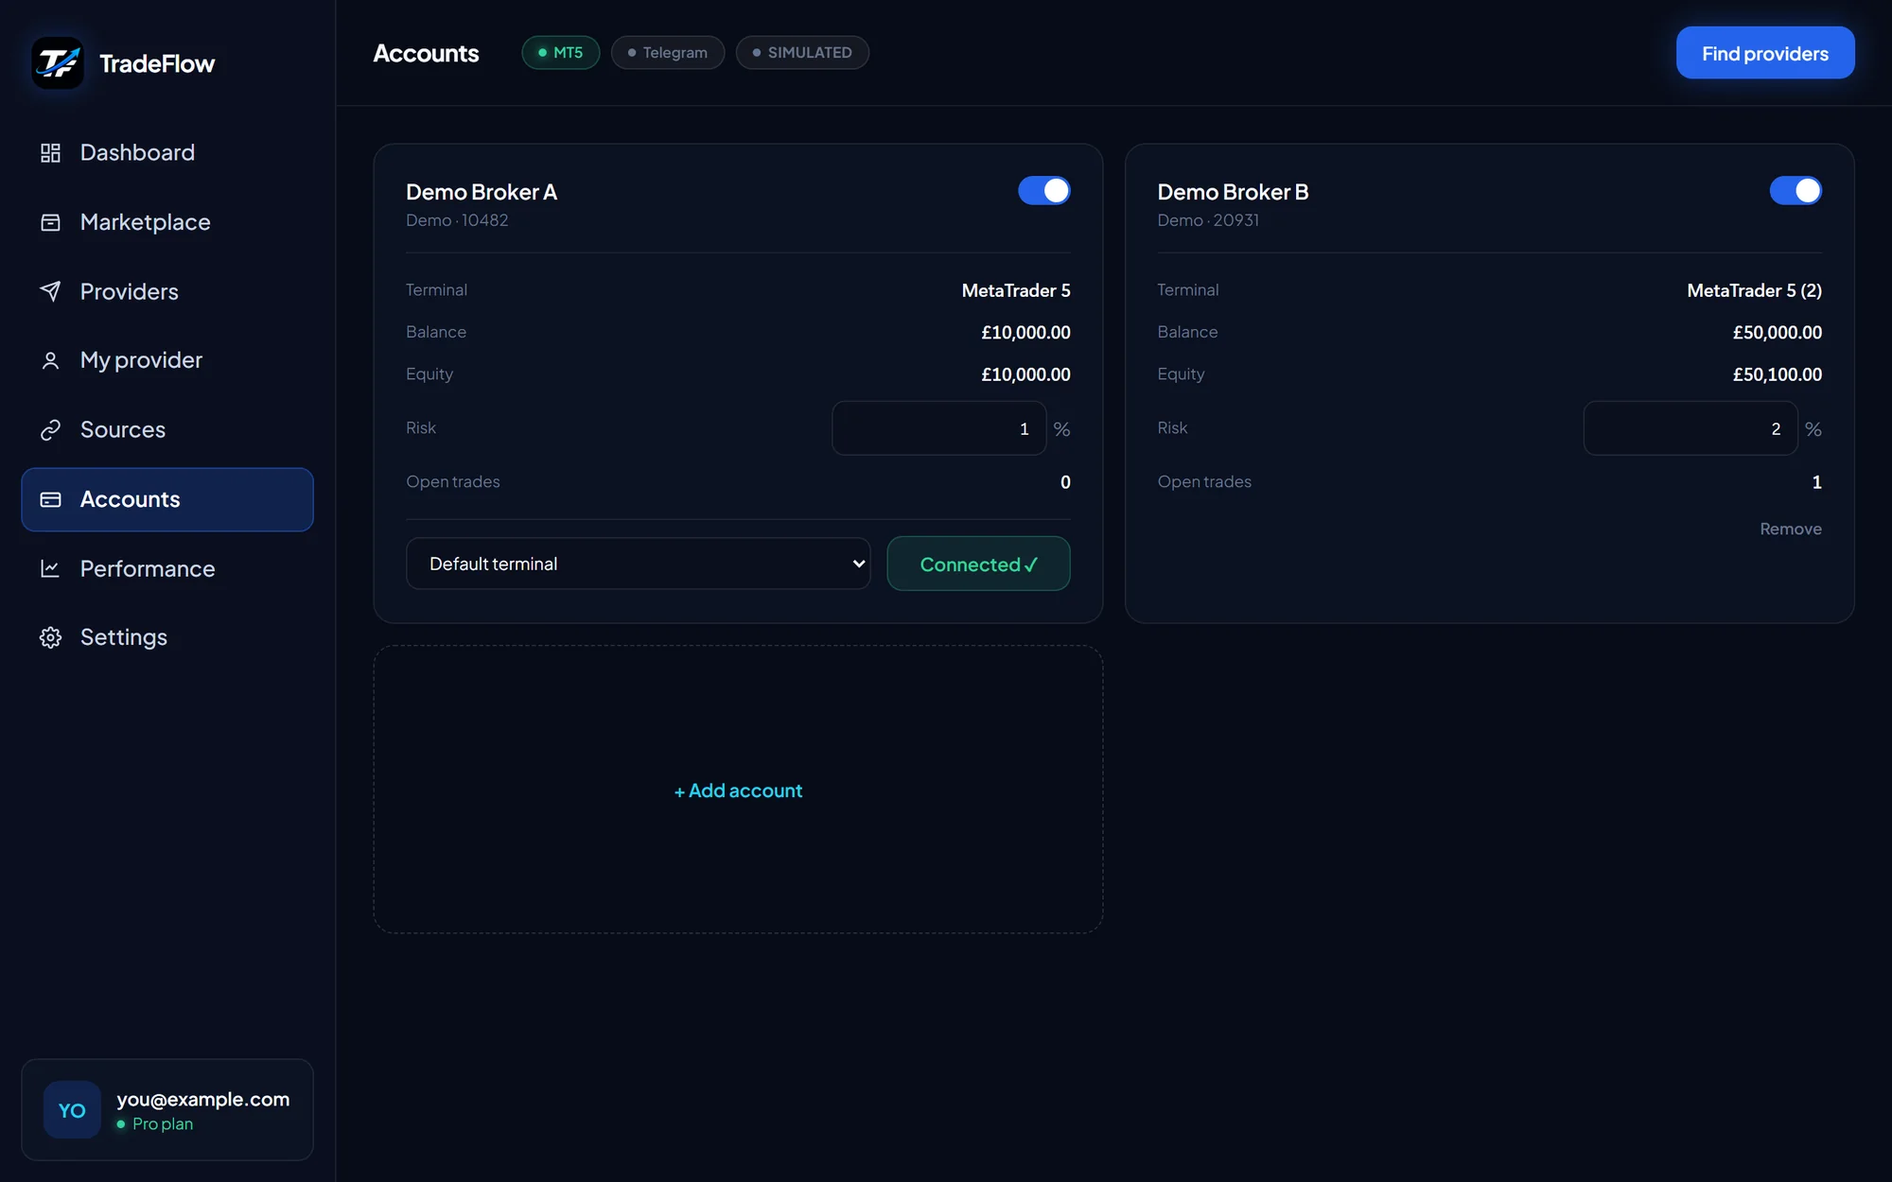
Task: Click the Marketplace storefront icon
Action: coord(50,222)
